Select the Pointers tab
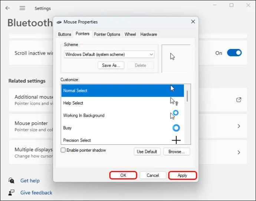 (x=82, y=34)
